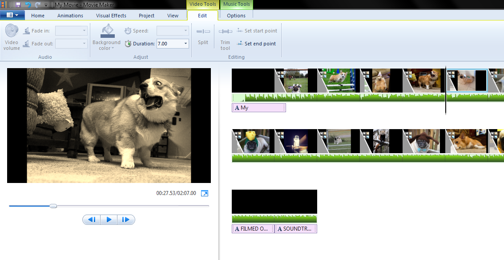Click the playback seek slider

[53, 206]
